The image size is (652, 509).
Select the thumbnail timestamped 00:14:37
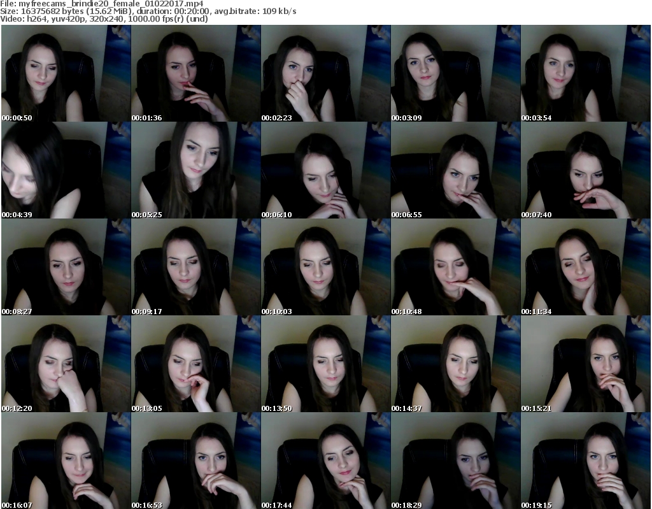point(456,364)
